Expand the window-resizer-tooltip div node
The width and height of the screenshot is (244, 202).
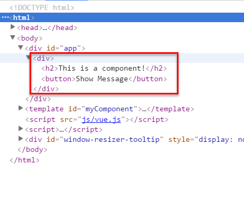(21, 139)
